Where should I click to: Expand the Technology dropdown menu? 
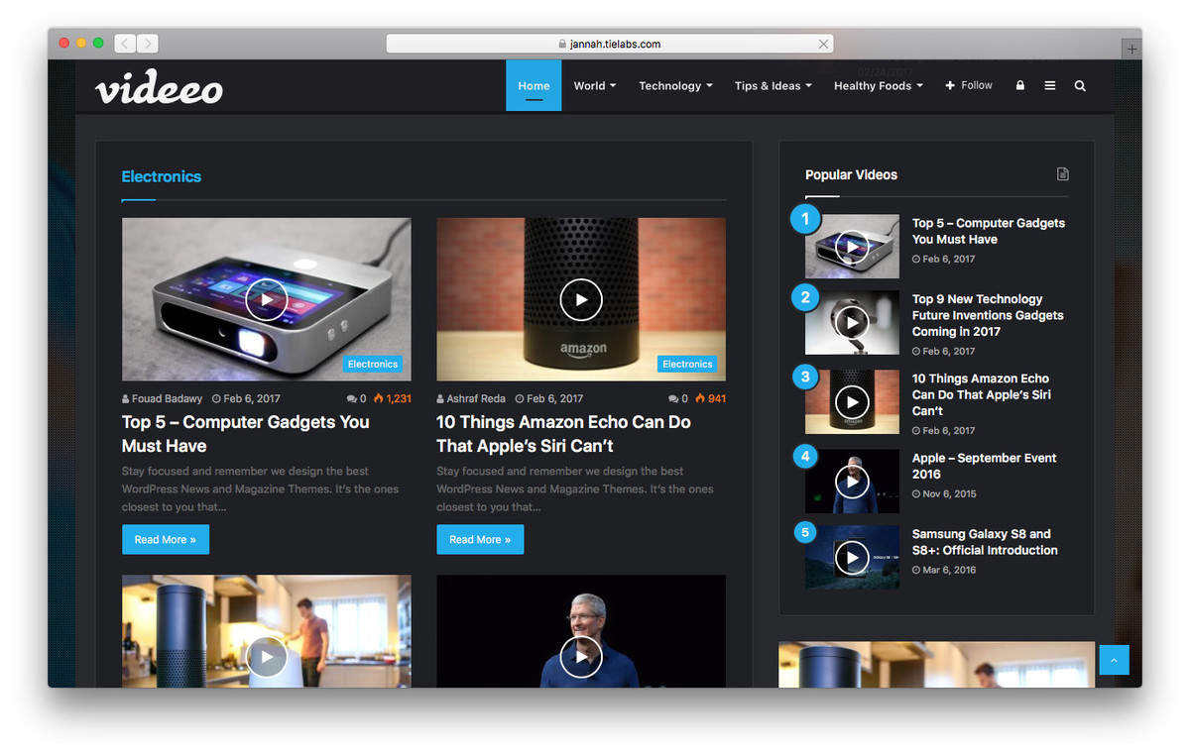[675, 85]
